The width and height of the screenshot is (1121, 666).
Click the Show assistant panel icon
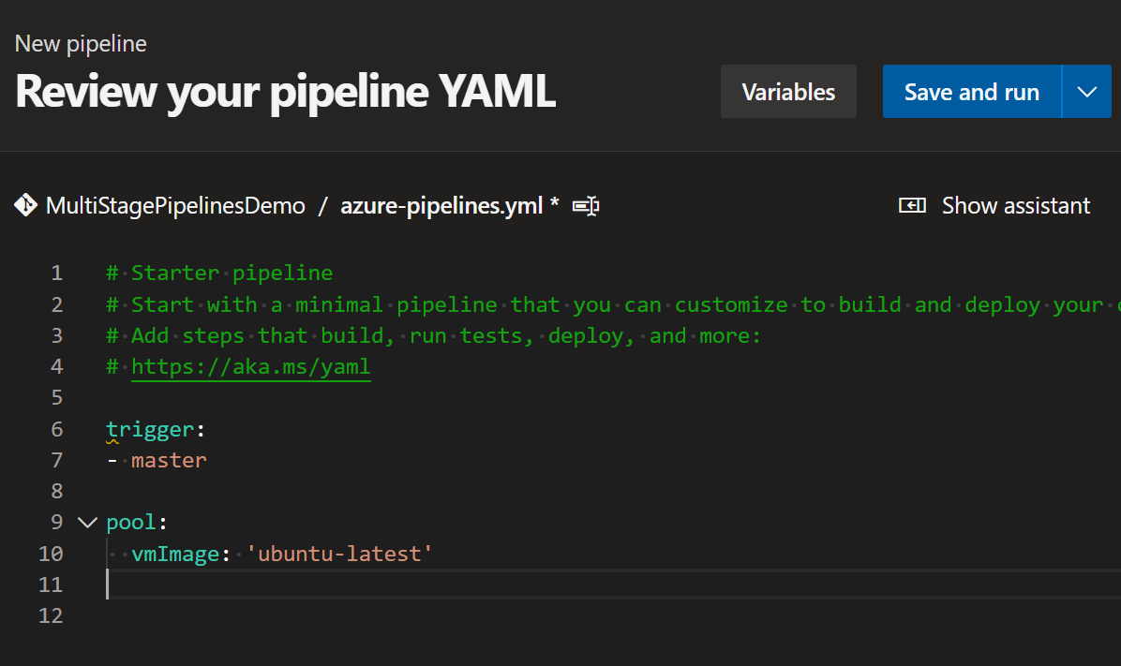coord(912,204)
